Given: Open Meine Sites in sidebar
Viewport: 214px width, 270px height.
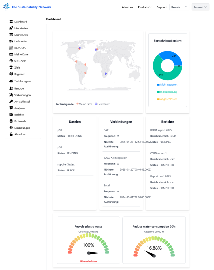Looking at the screenshot, I should click(x=21, y=35).
